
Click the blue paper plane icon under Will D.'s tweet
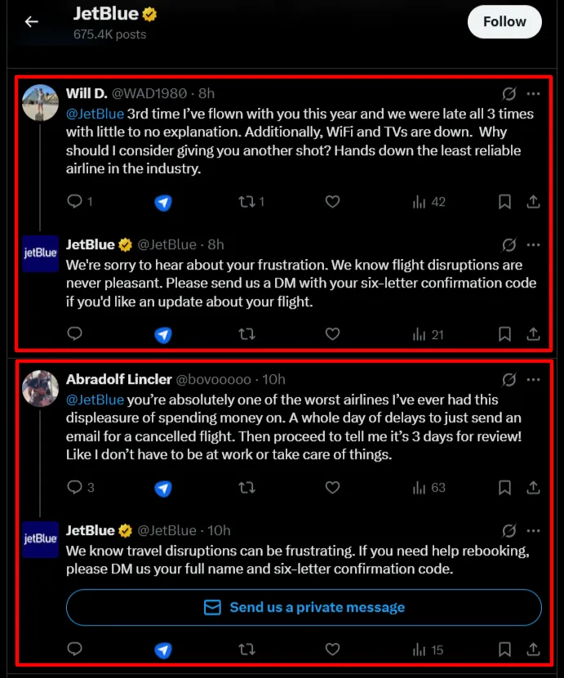tap(162, 201)
